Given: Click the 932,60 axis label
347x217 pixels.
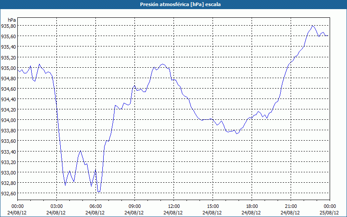Looking at the screenshot, I should pyautogui.click(x=8, y=194).
